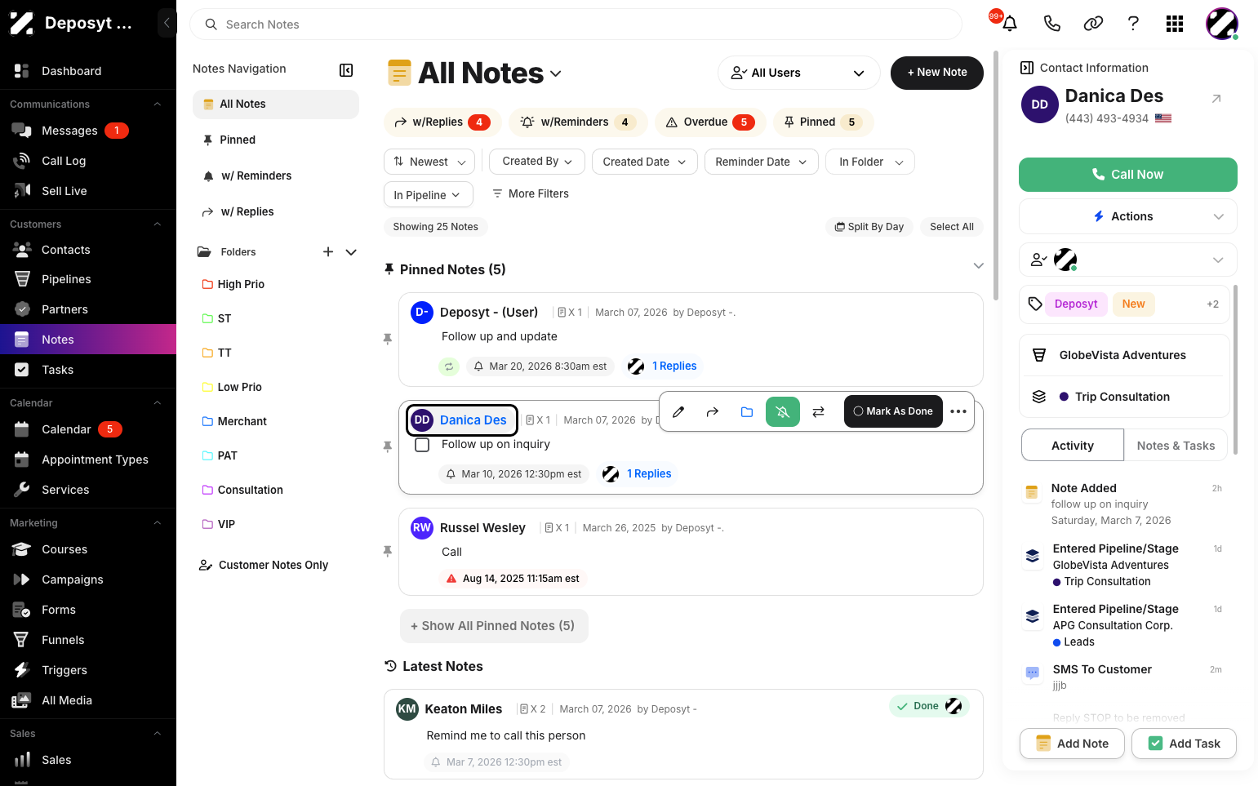Open the link icon in the top bar
Screen dimensions: 1258x786
1093,24
